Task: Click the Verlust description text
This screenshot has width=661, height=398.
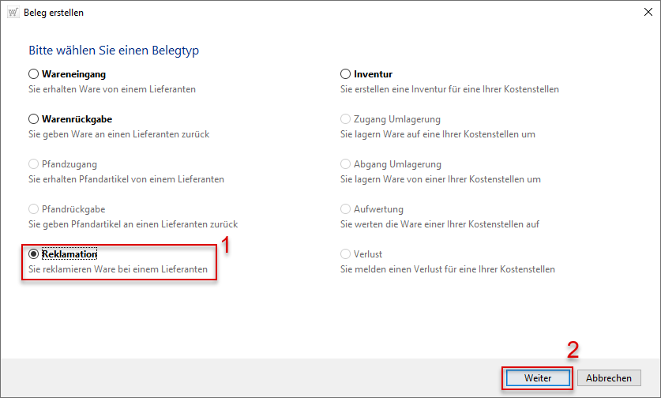Action: 448,269
